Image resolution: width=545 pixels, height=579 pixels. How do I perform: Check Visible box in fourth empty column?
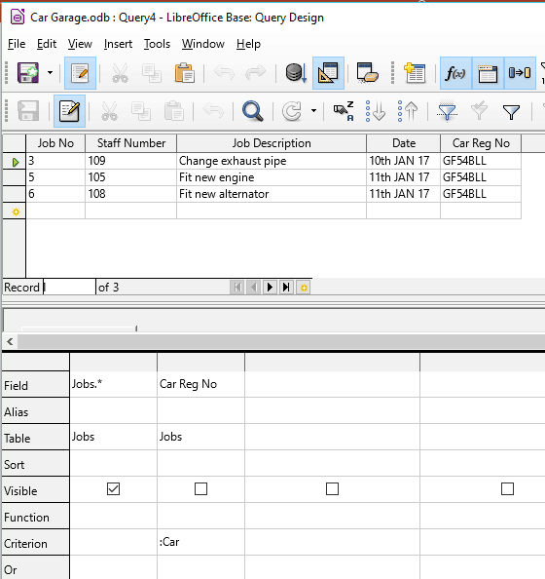(x=507, y=489)
